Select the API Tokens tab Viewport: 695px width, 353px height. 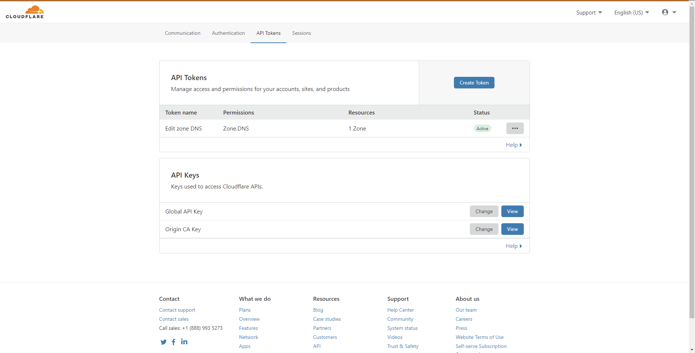pos(269,33)
